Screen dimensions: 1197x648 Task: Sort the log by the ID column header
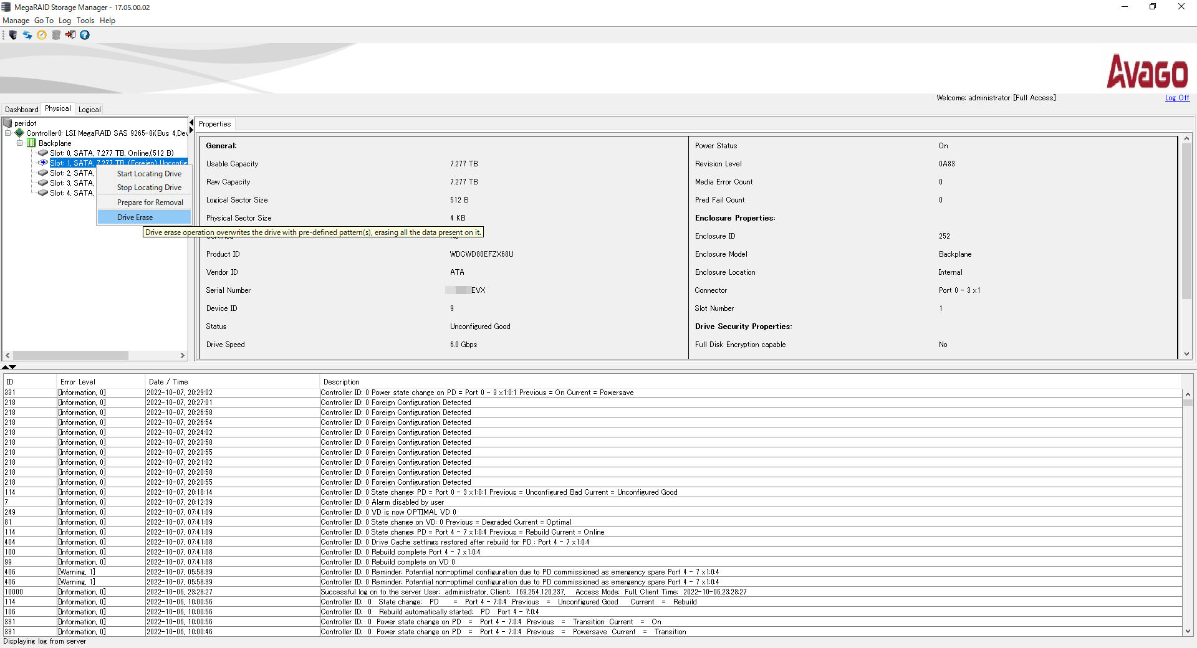coord(30,382)
